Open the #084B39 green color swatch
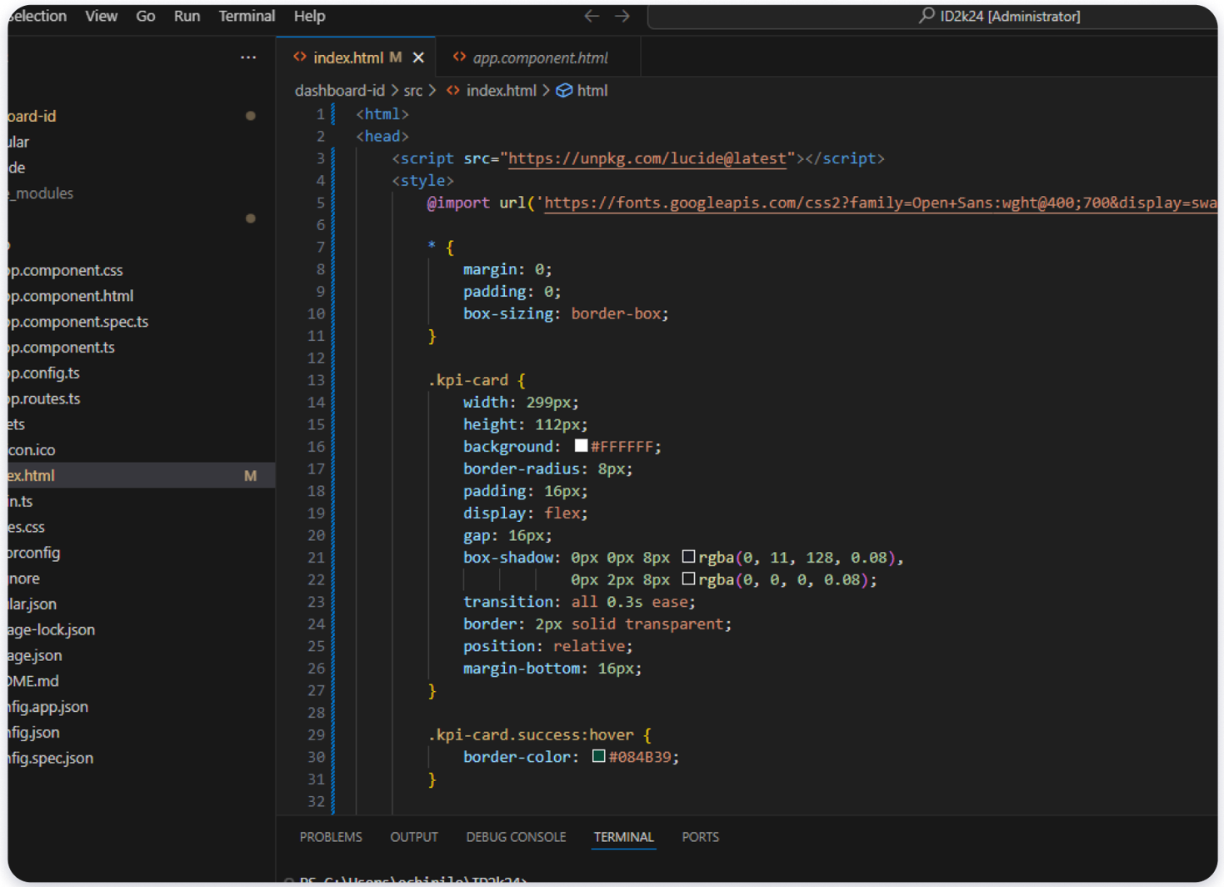The image size is (1224, 887). (x=598, y=756)
